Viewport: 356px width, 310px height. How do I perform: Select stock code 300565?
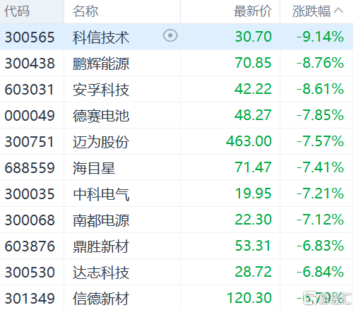pos(30,37)
